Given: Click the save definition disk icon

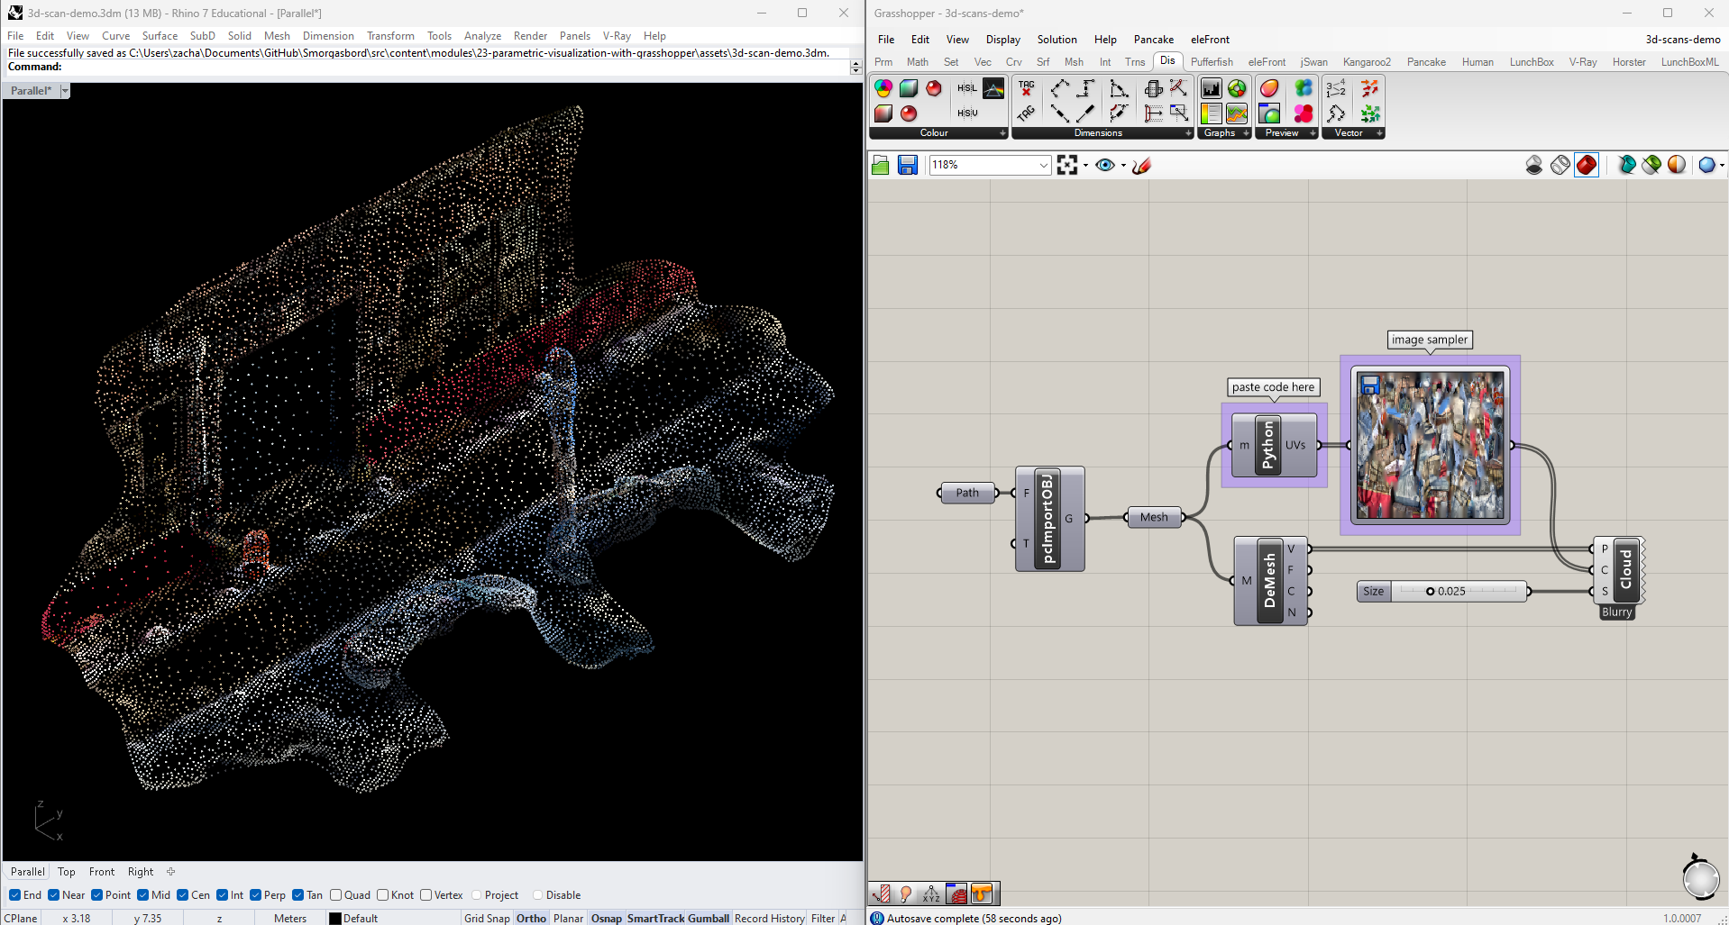Looking at the screenshot, I should click(907, 165).
